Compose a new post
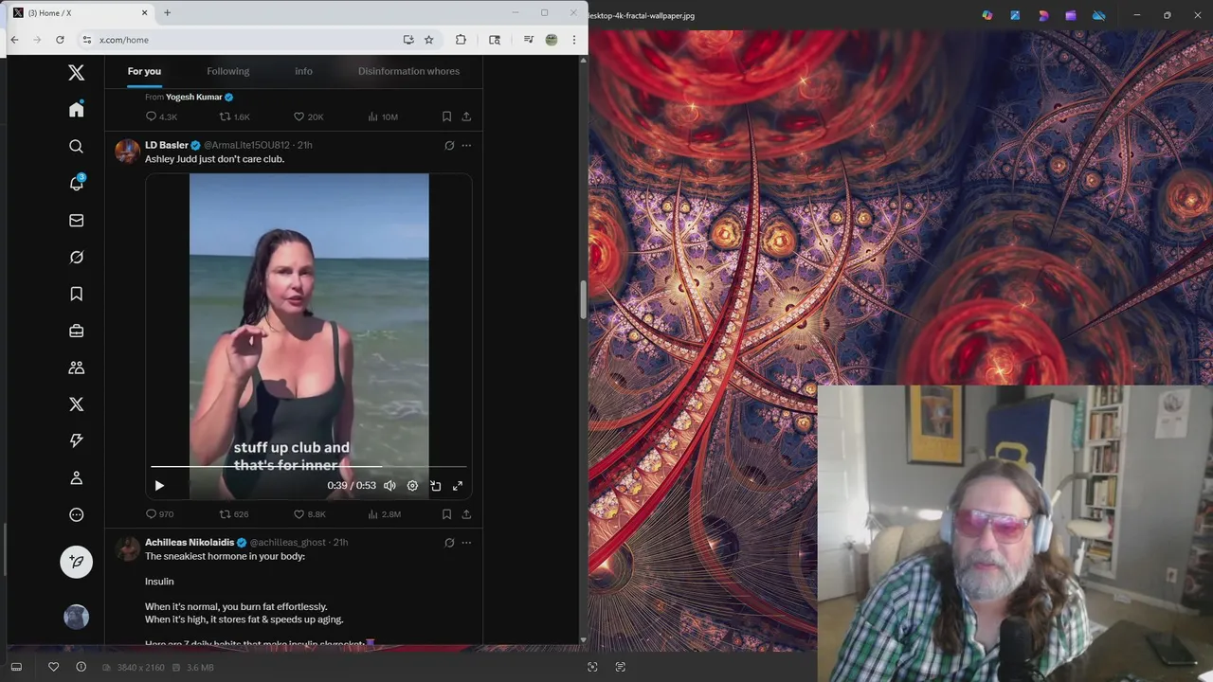The height and width of the screenshot is (682, 1213). (x=77, y=562)
